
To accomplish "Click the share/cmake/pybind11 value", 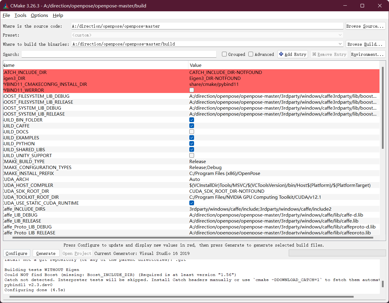I will 214,84.
